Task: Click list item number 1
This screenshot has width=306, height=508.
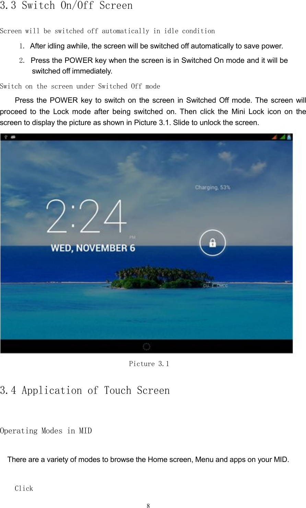Action: (21, 46)
